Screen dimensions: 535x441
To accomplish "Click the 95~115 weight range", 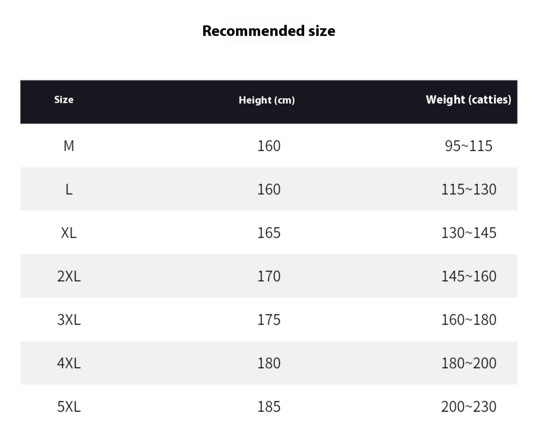I will tap(469, 146).
